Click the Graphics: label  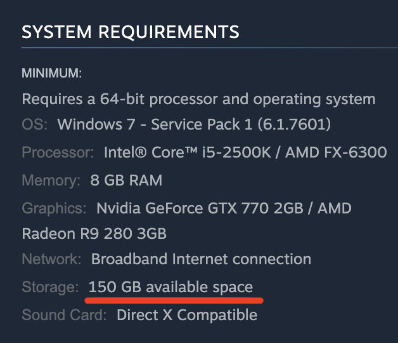pos(54,208)
